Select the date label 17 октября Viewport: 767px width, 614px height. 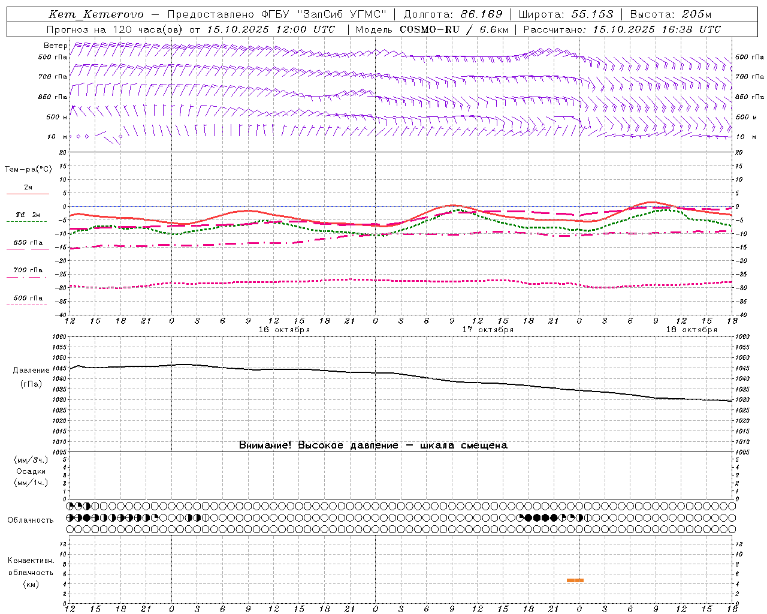click(x=488, y=330)
